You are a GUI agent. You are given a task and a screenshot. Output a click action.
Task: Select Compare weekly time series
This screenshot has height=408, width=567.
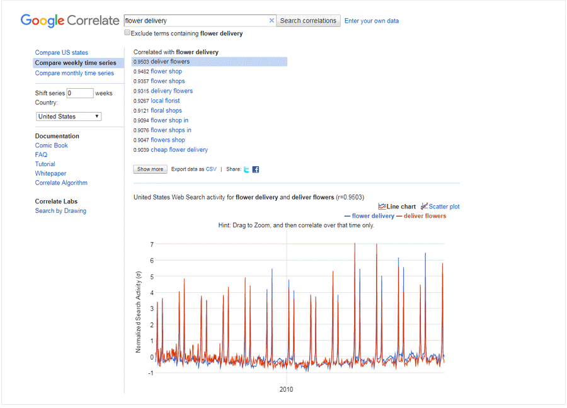point(76,63)
